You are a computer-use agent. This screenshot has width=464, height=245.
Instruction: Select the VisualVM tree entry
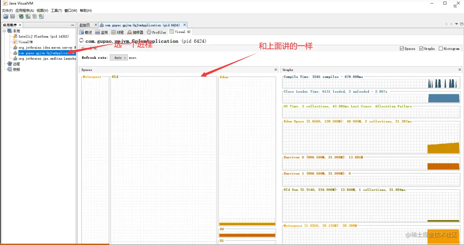[26, 42]
